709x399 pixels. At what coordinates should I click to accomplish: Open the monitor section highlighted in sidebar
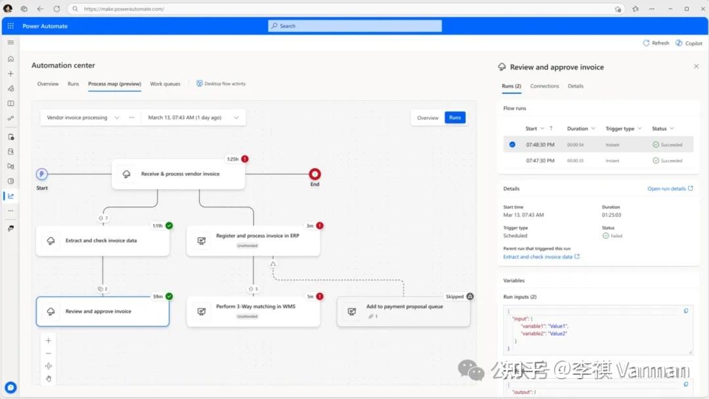[x=10, y=195]
